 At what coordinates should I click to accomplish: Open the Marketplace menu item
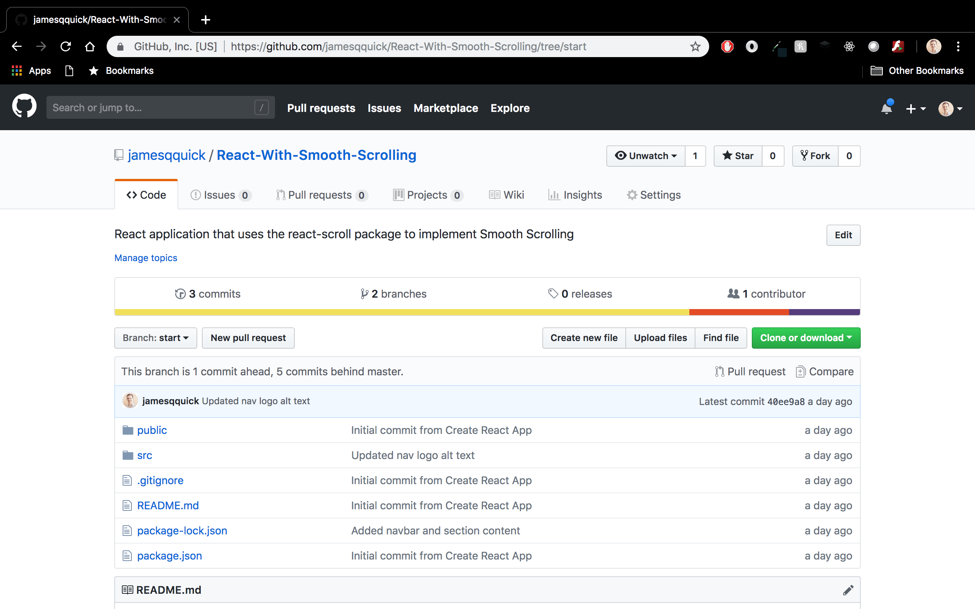tap(445, 108)
